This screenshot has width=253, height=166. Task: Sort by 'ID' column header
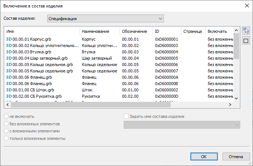click(167, 31)
